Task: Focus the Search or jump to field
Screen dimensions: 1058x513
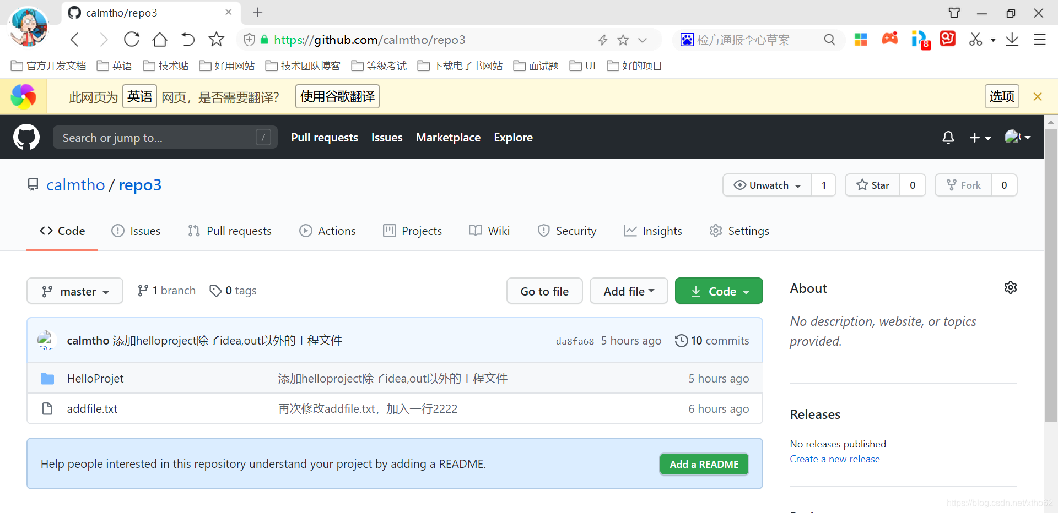Action: click(165, 138)
